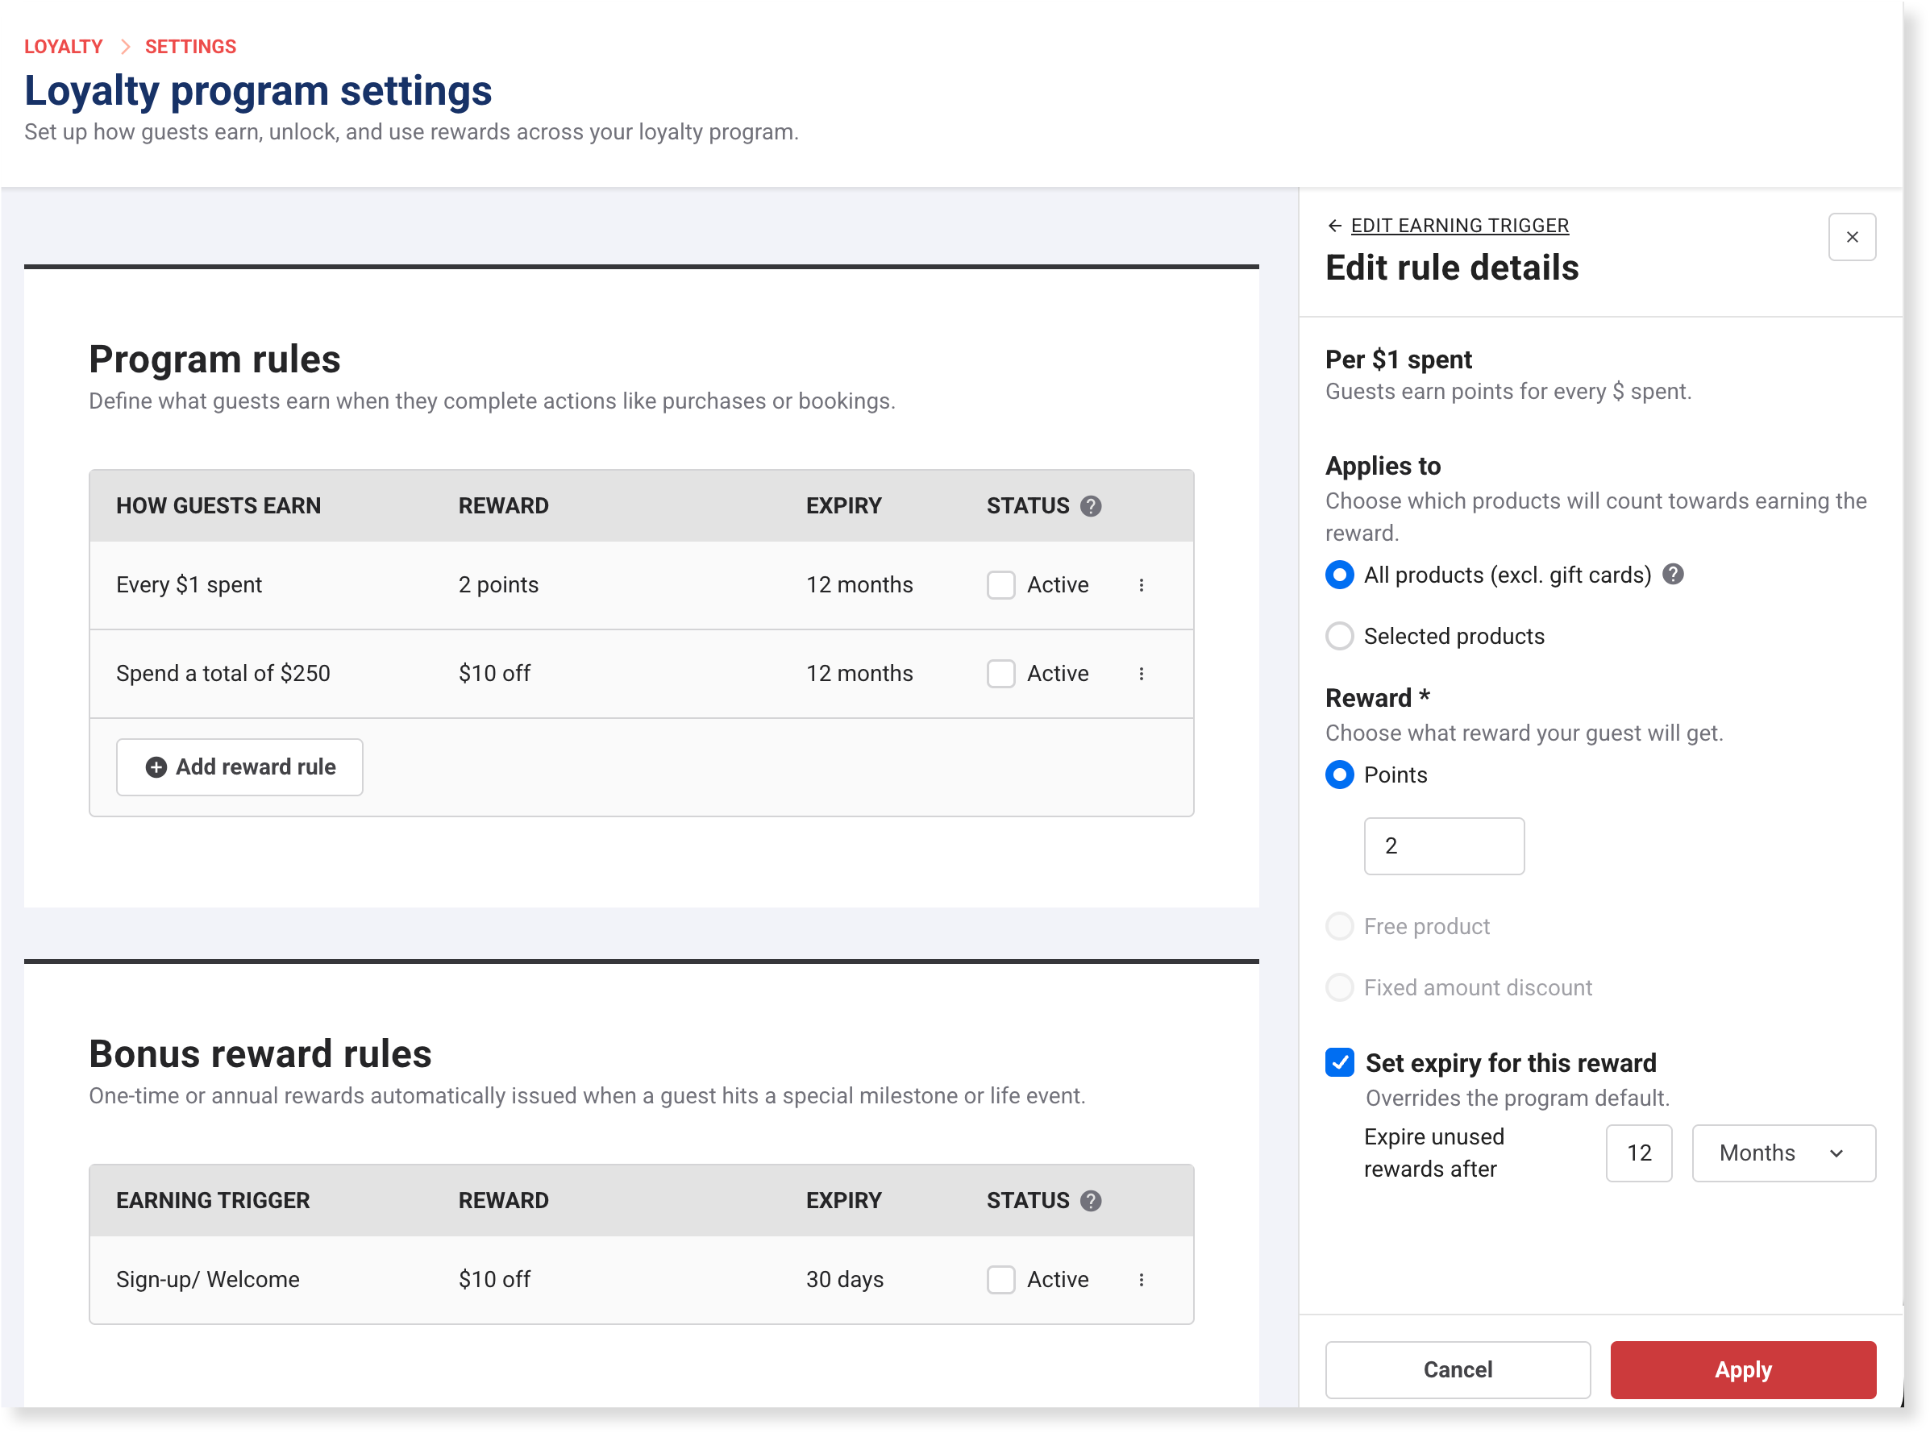Screen dimensions: 1930x1433
Task: Click $10 off in Spend $250 row
Action: pyautogui.click(x=494, y=674)
